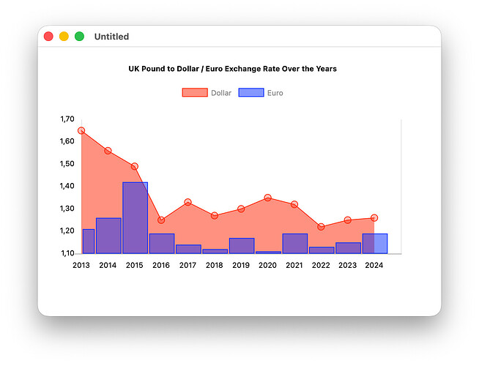The width and height of the screenshot is (479, 366).
Task: Click the Dollar point for 2015
Action: coord(135,167)
